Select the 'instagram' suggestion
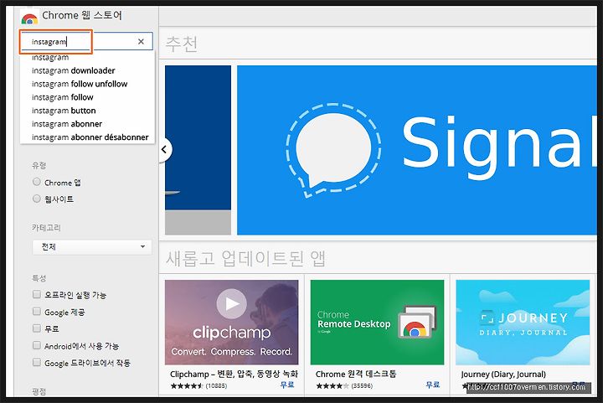Image resolution: width=603 pixels, height=403 pixels. click(50, 57)
